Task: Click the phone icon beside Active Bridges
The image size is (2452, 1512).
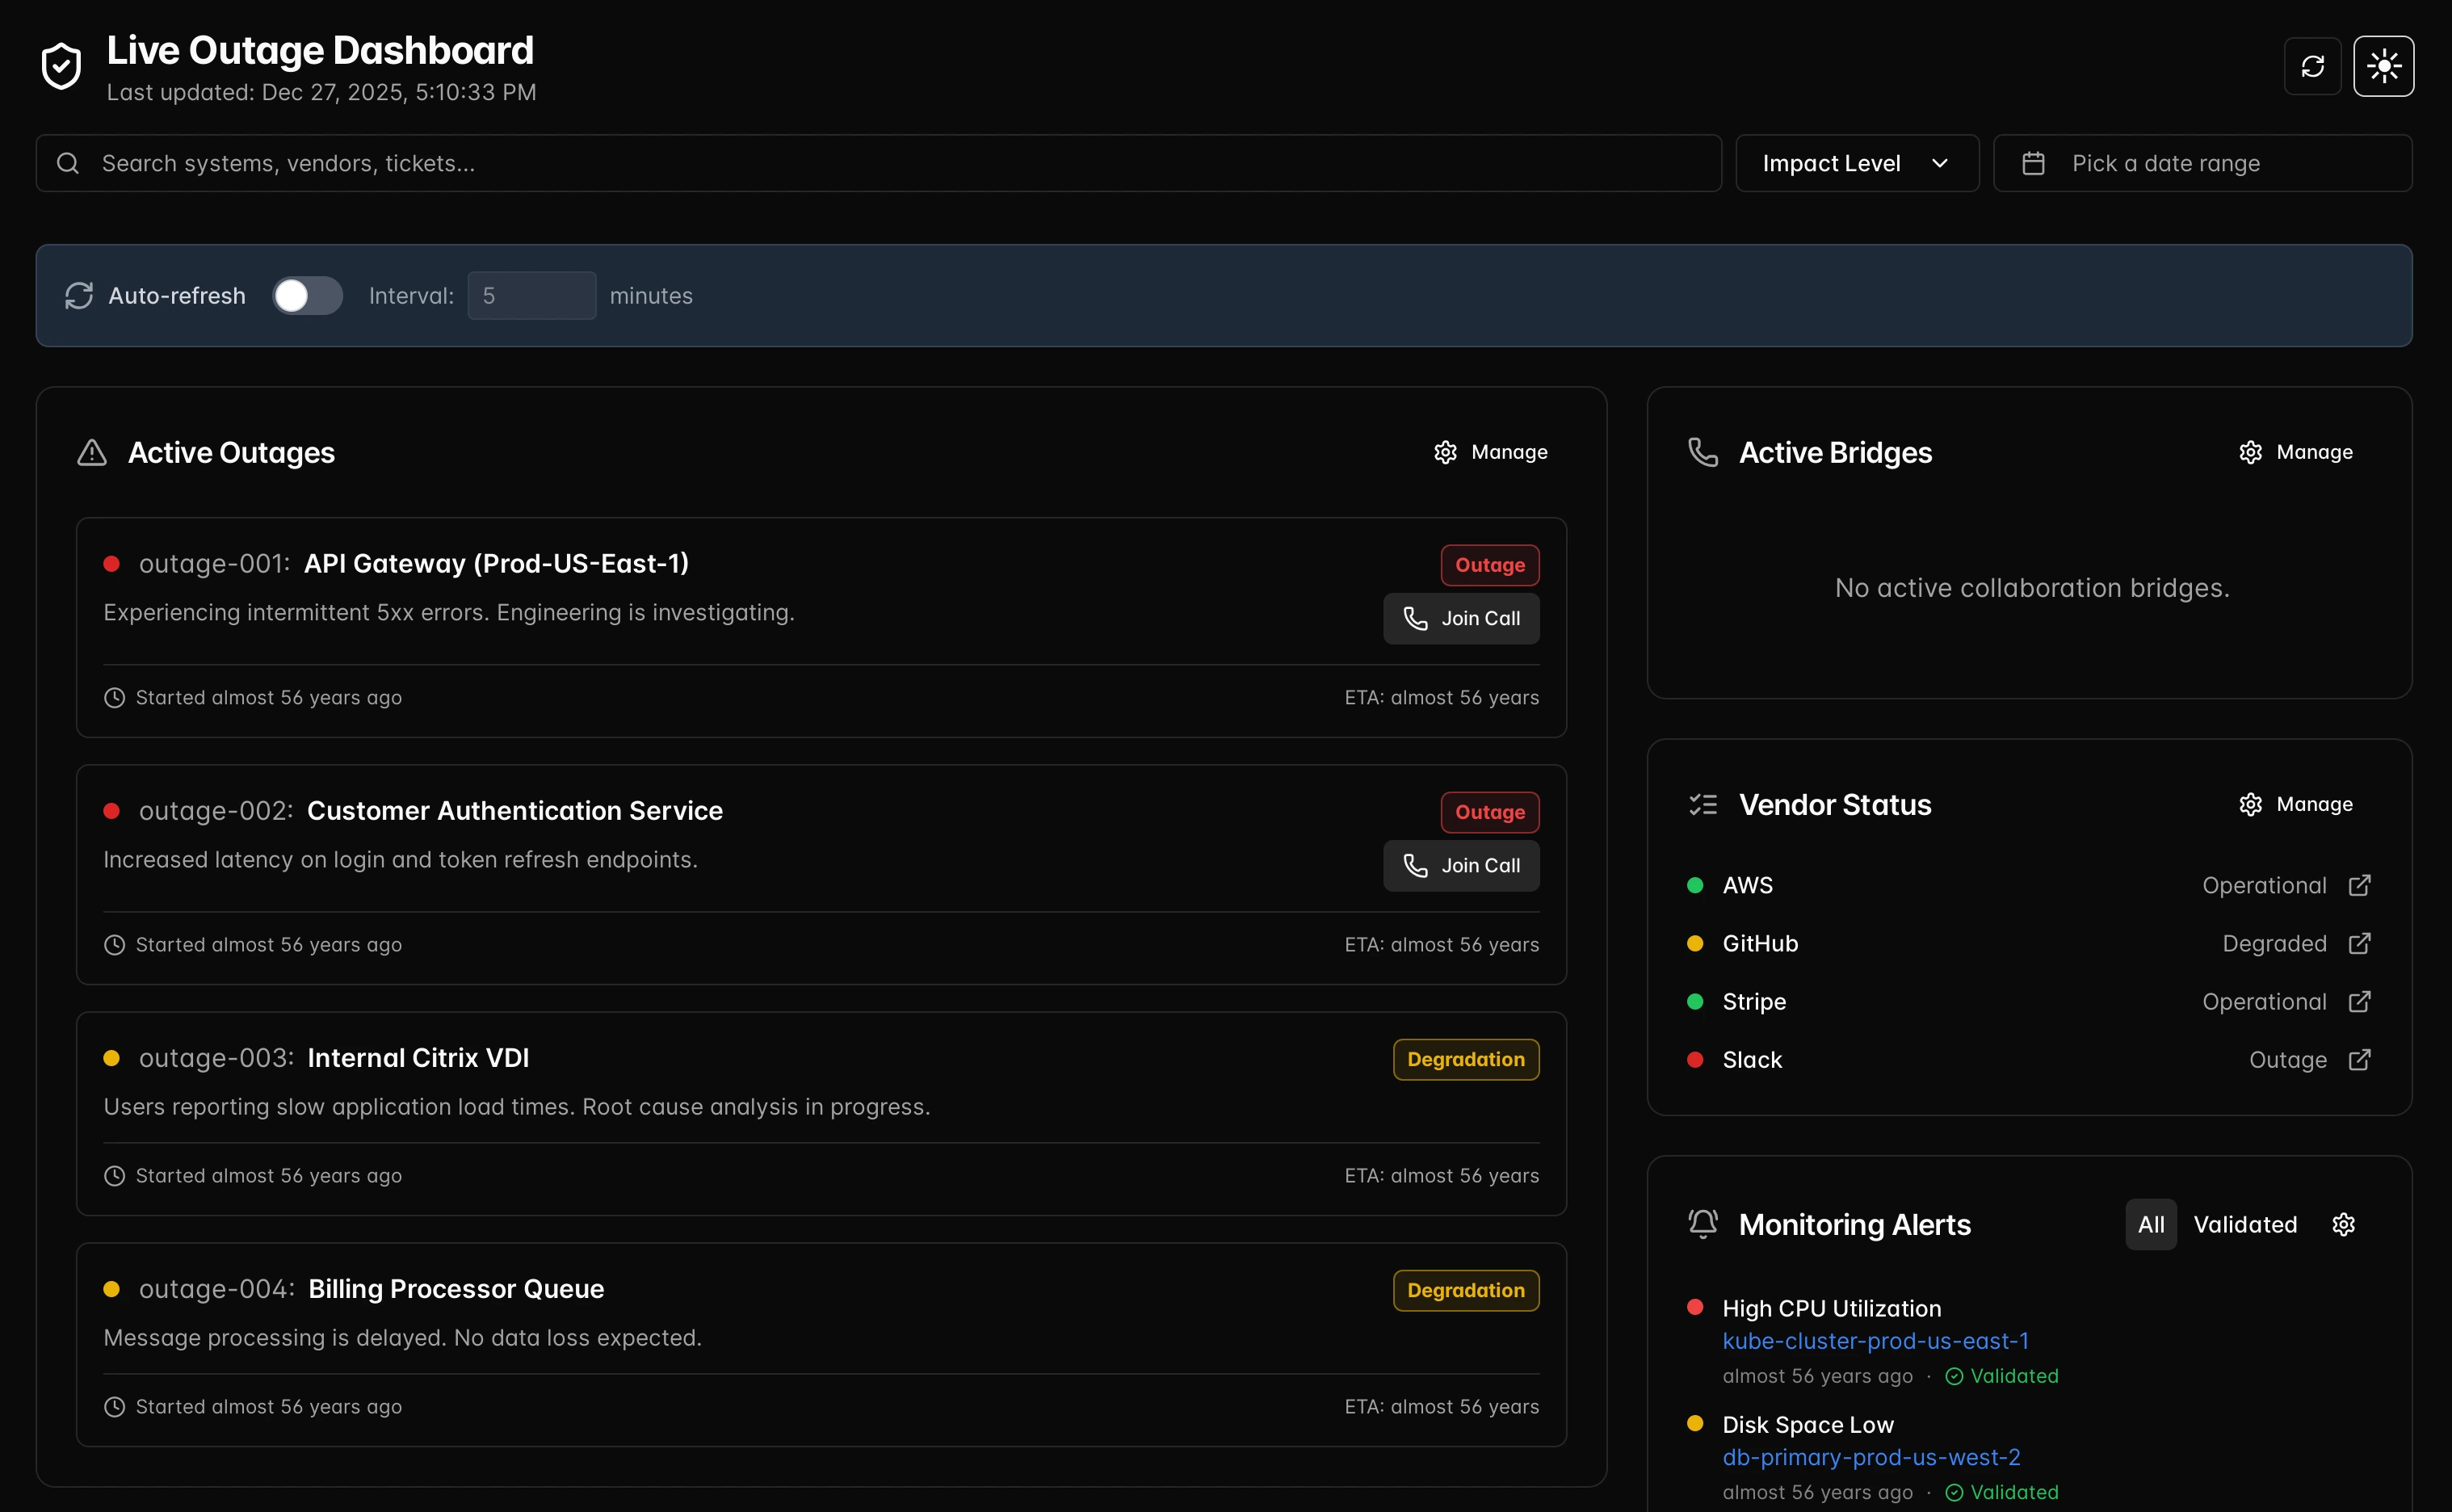Action: 1702,451
